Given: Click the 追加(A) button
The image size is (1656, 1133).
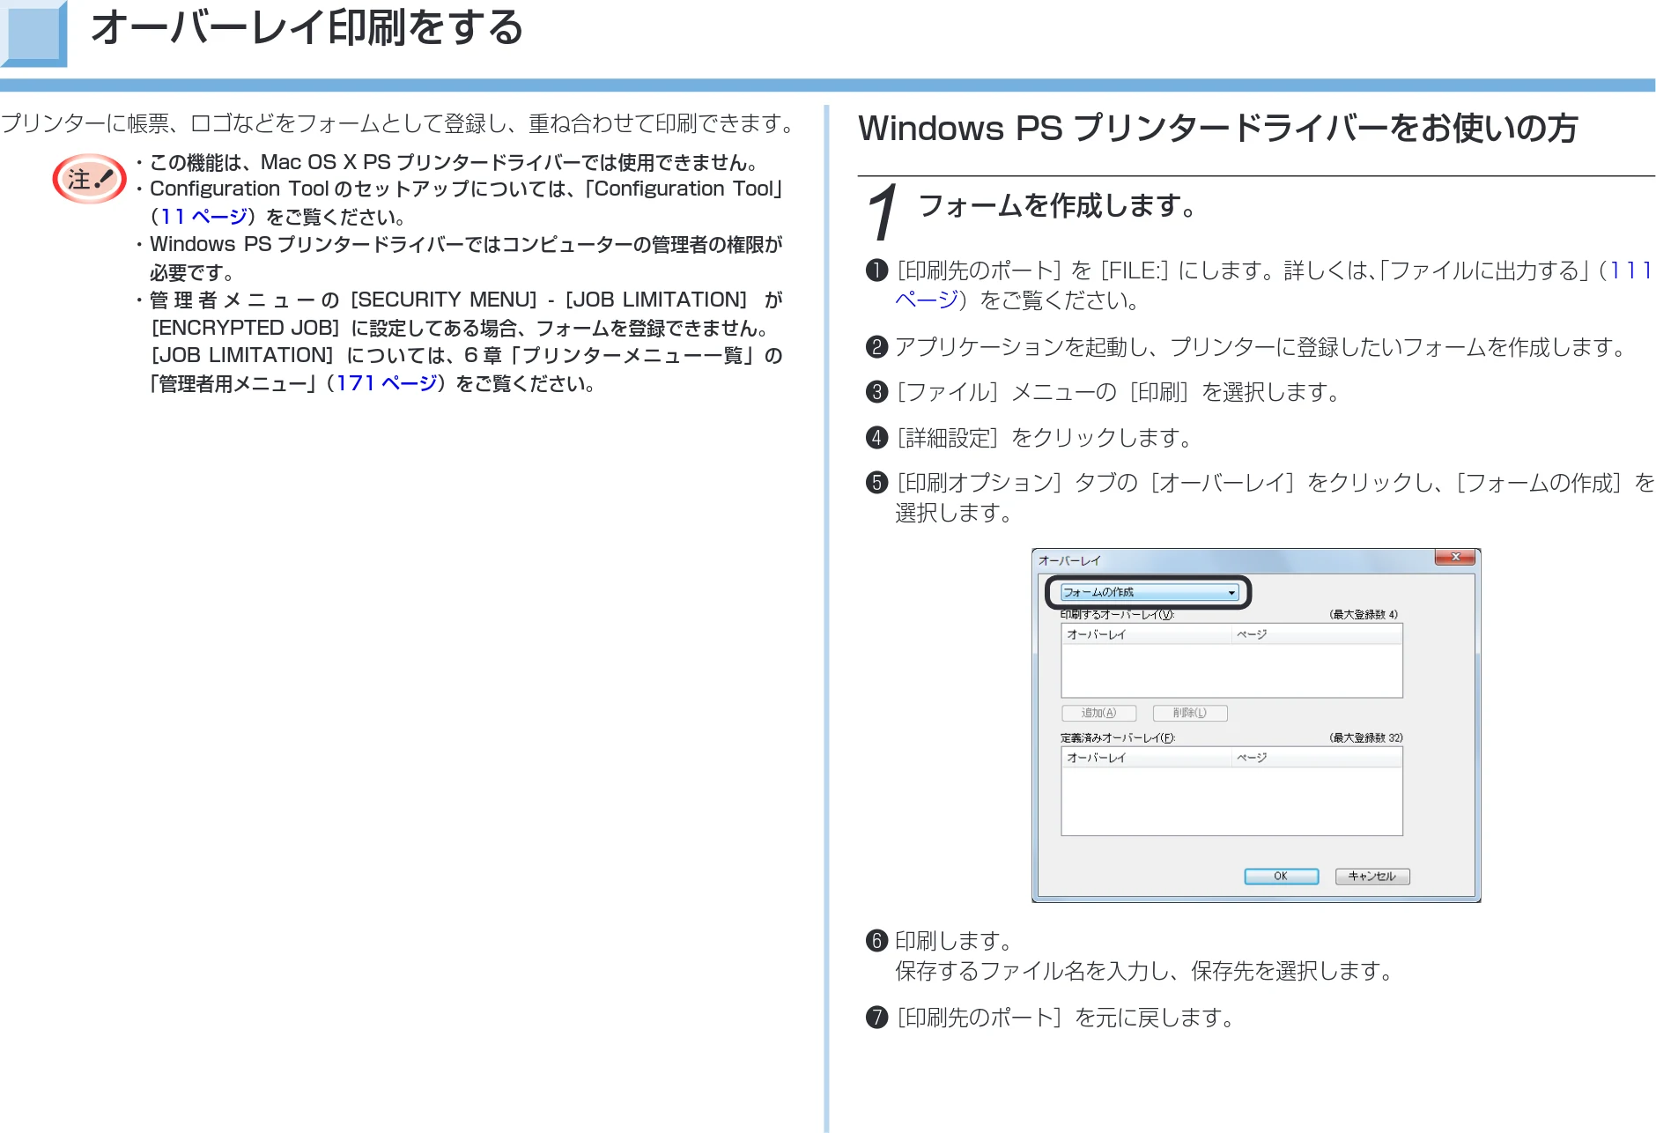Looking at the screenshot, I should click(1098, 713).
